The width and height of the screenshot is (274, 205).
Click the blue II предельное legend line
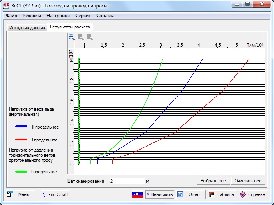tap(21, 127)
